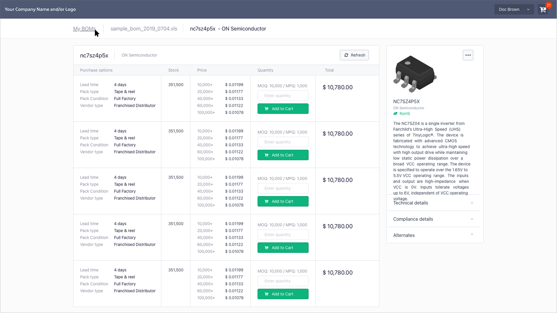Viewport: 557px width, 313px height.
Task: Click Your Company Name and/or Logo
Action: pyautogui.click(x=40, y=9)
